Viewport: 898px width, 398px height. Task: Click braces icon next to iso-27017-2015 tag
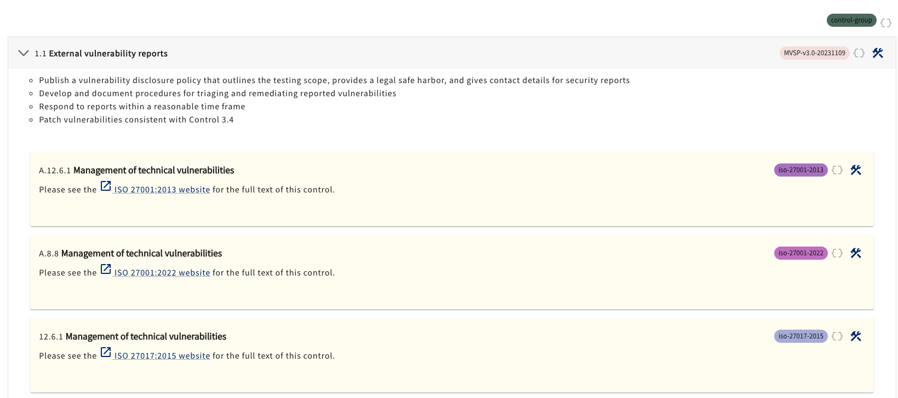[837, 336]
